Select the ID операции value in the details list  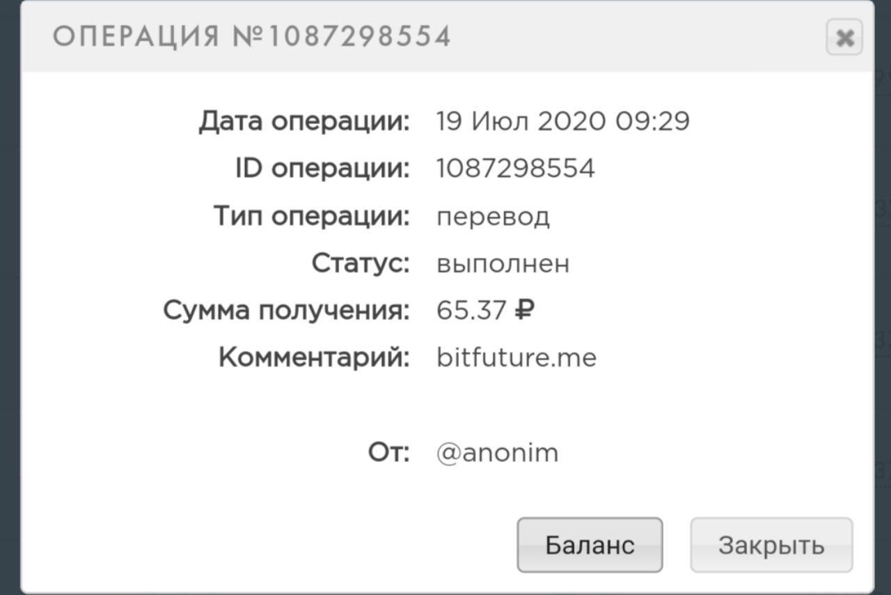click(x=516, y=169)
